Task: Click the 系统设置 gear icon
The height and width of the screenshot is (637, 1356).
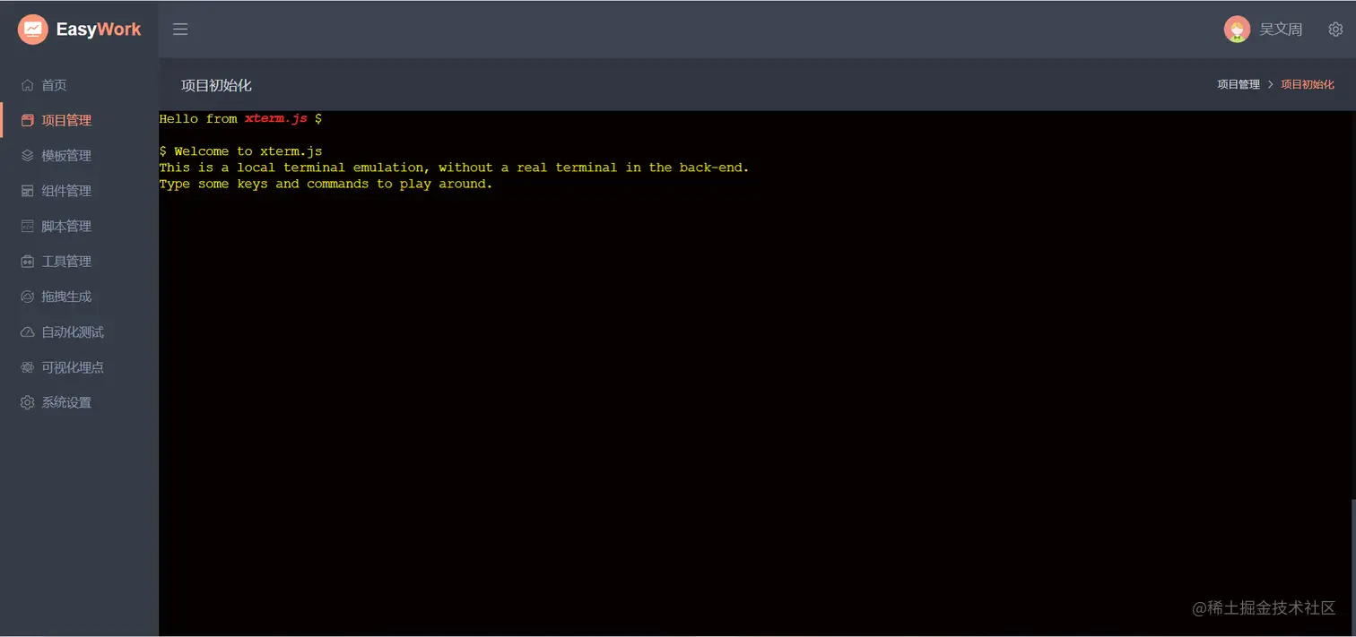Action: [x=27, y=402]
